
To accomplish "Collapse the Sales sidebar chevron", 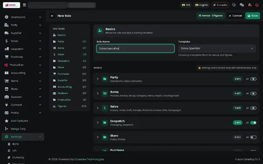I will click(40, 41).
